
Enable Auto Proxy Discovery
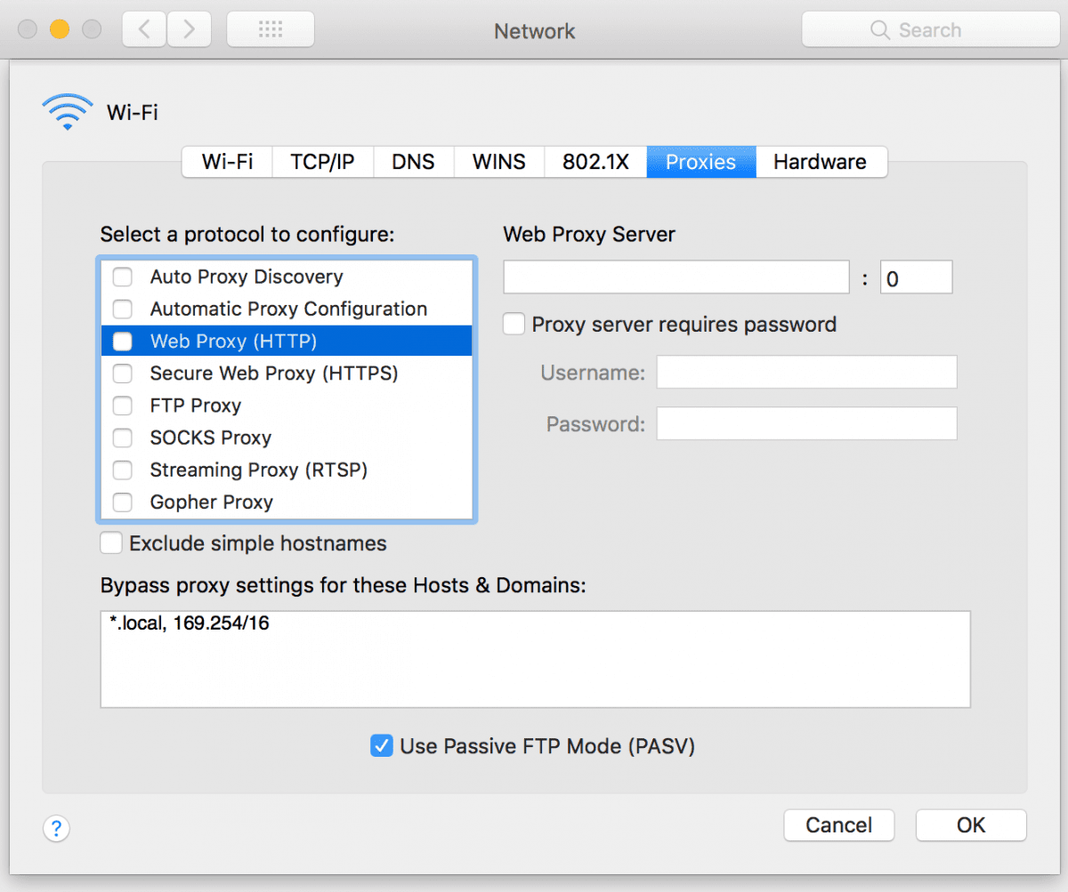pos(122,277)
